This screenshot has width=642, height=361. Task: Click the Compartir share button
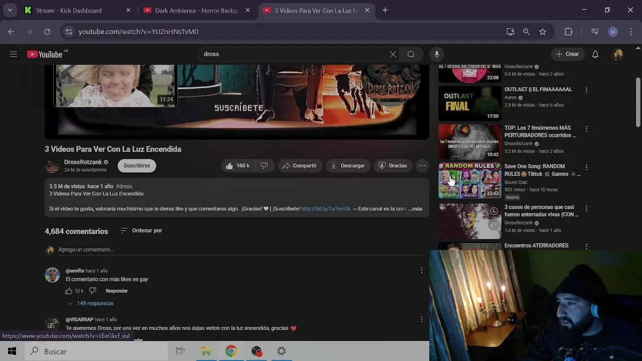(x=299, y=165)
